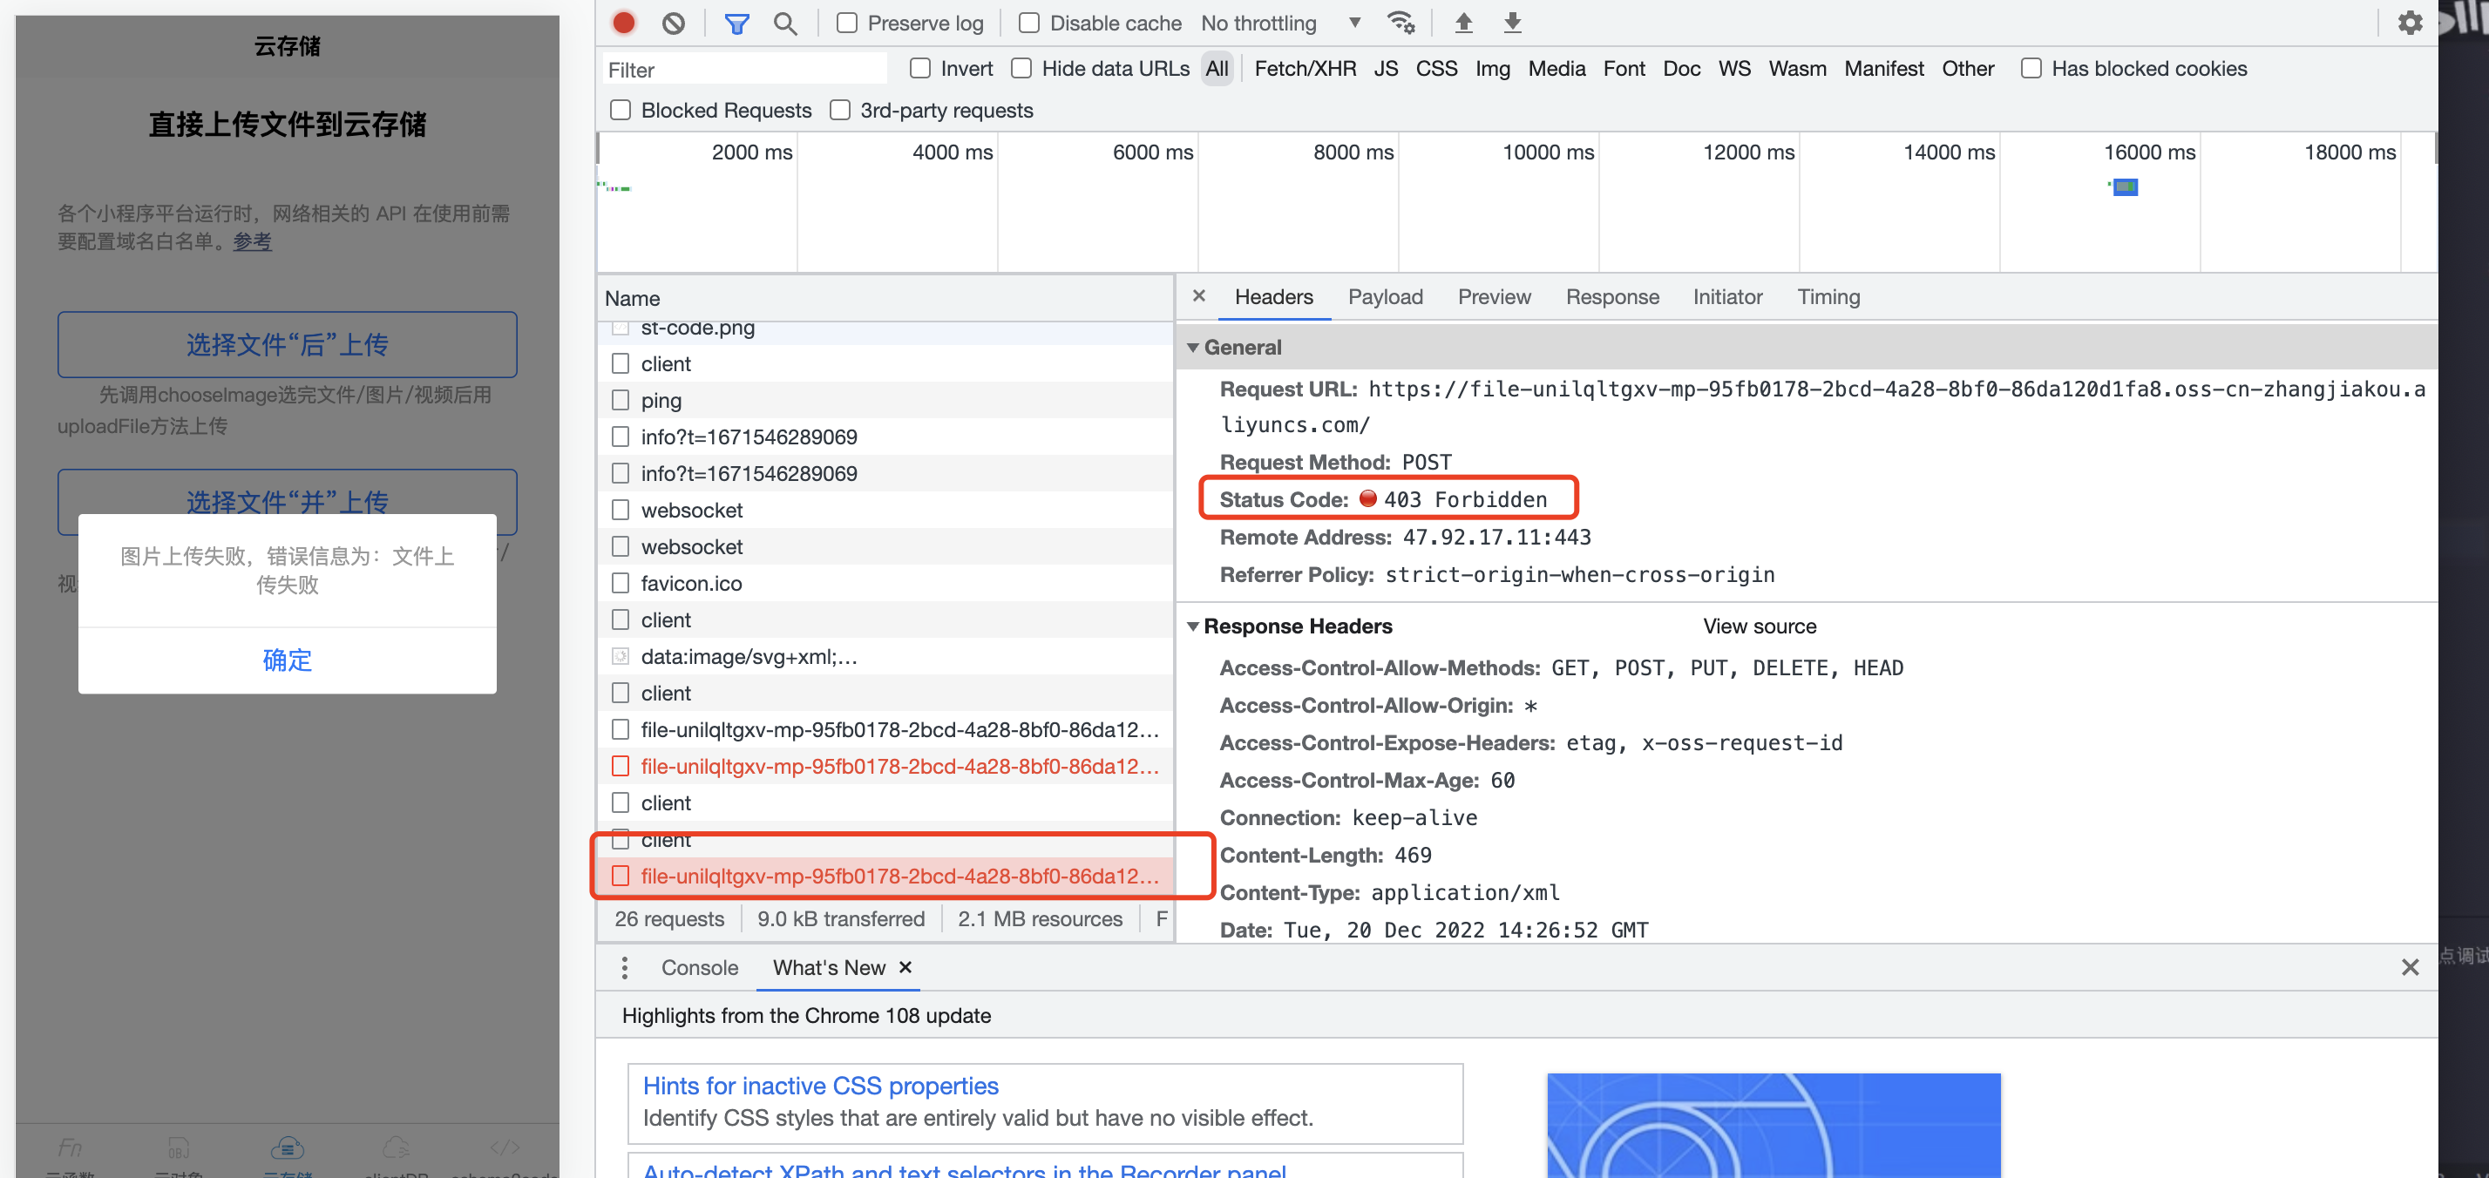Screen dimensions: 2489x1178
Task: Close the request details pane
Action: pos(1198,296)
